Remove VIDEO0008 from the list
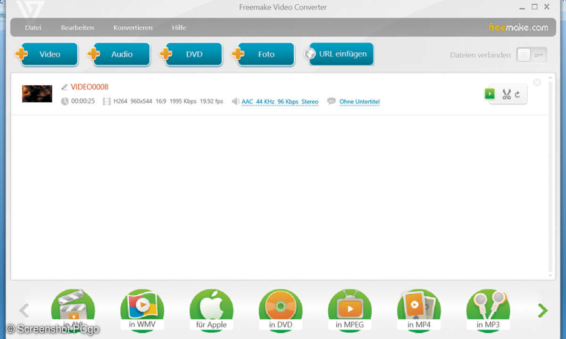 [x=537, y=82]
